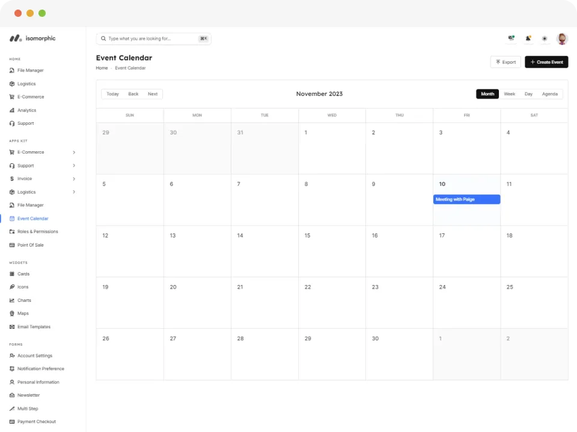
Task: Click the E-Commerce cart icon under Home
Action: coord(12,97)
